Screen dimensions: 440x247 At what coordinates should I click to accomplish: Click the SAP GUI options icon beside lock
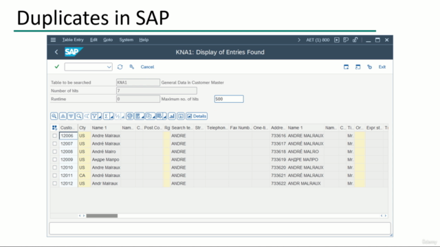pos(346,40)
